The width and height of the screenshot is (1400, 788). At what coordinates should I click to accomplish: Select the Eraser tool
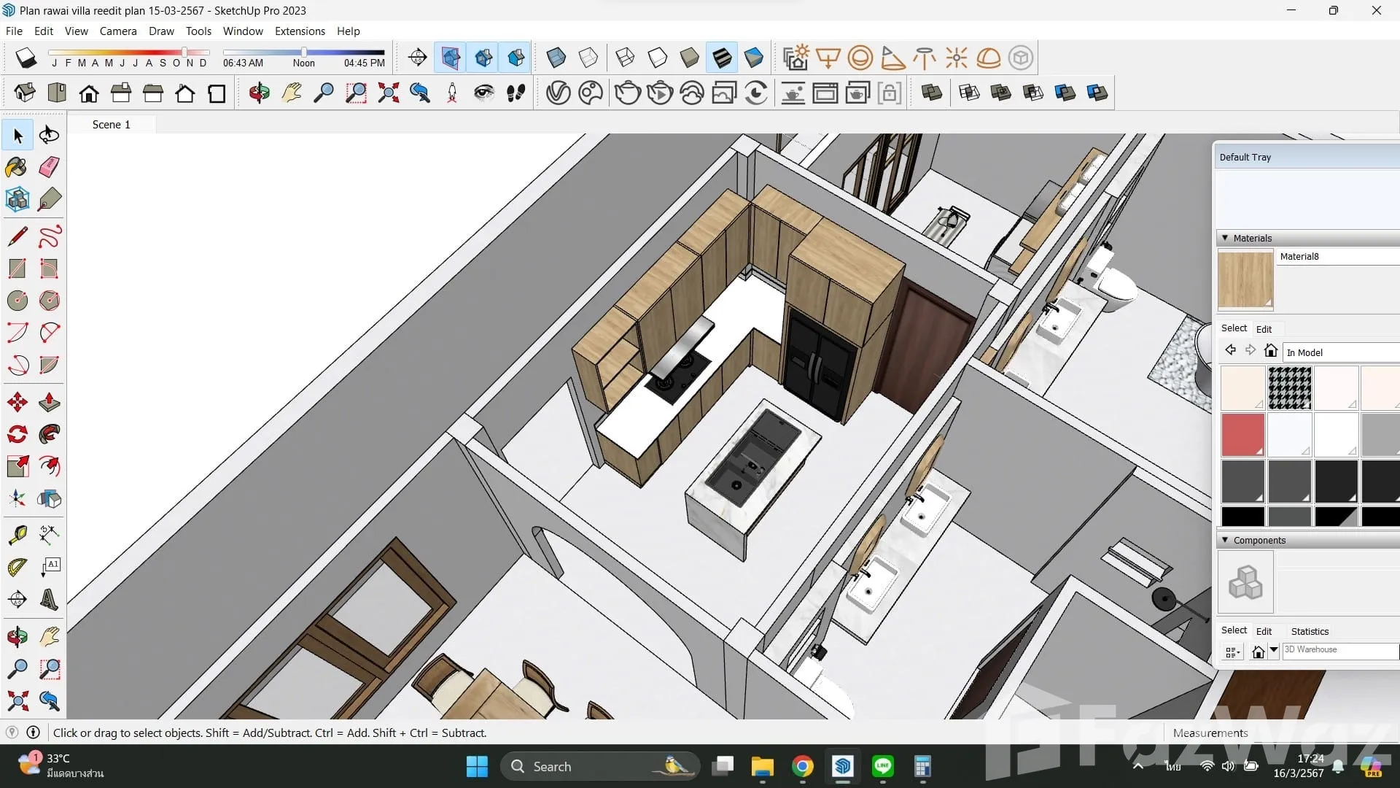49,167
